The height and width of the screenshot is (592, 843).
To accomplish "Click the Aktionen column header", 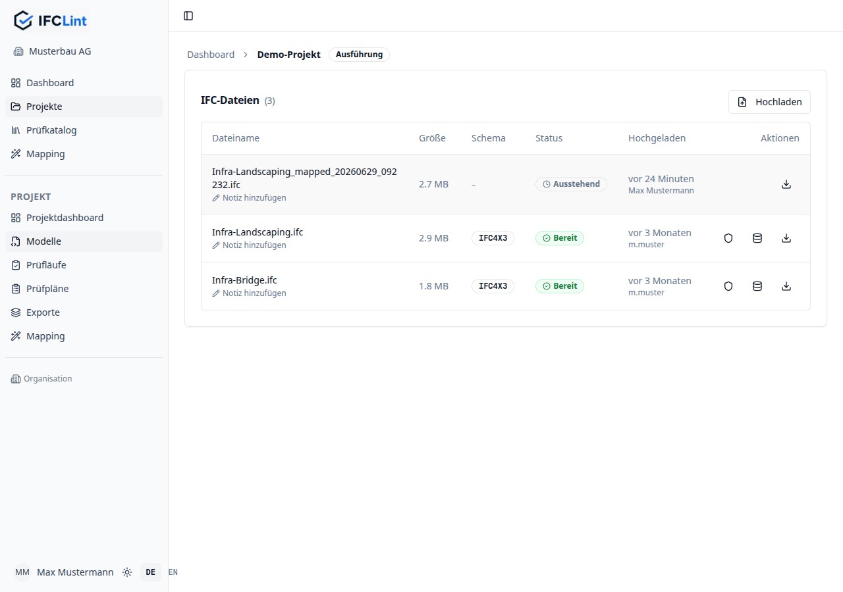I will pyautogui.click(x=780, y=138).
